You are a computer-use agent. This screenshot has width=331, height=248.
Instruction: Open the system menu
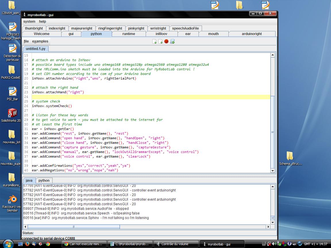(x=29, y=22)
